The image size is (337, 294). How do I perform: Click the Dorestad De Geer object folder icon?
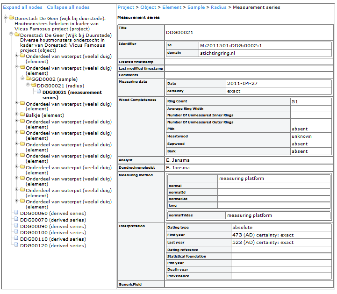[17, 35]
